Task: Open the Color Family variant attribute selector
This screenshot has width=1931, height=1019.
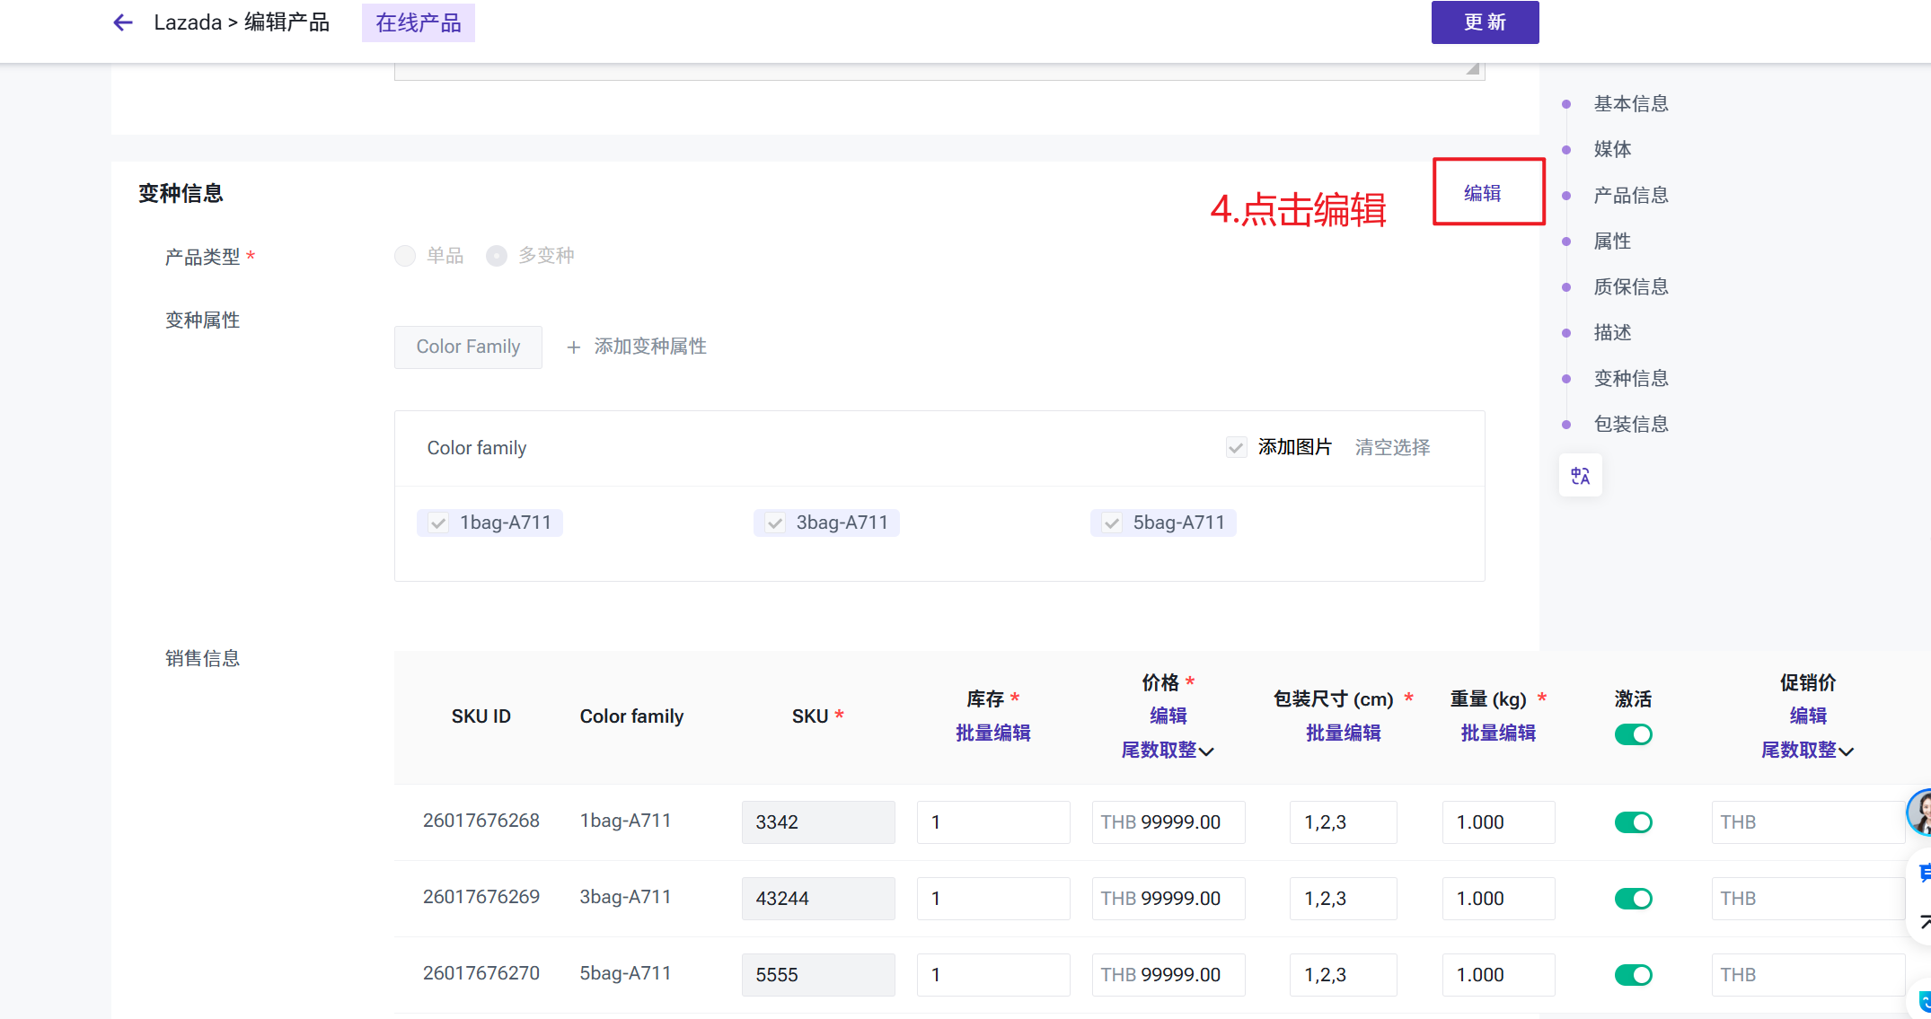Action: pos(468,347)
